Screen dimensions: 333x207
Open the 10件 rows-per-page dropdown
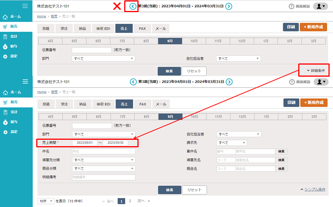(46, 201)
